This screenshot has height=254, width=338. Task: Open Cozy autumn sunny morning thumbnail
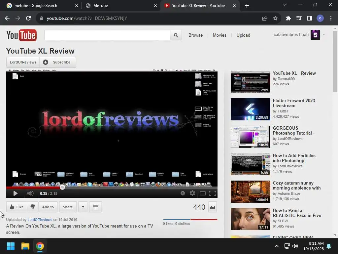[250, 191]
